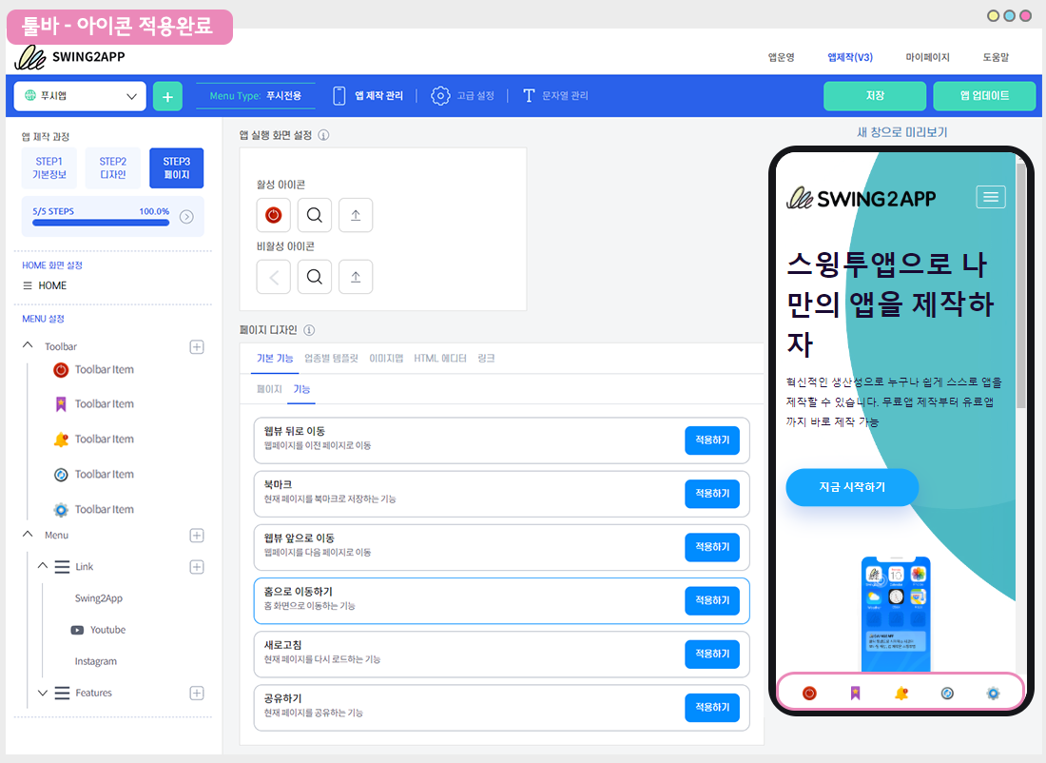The width and height of the screenshot is (1046, 763).
Task: Expand the Features menu group
Action: (x=43, y=693)
